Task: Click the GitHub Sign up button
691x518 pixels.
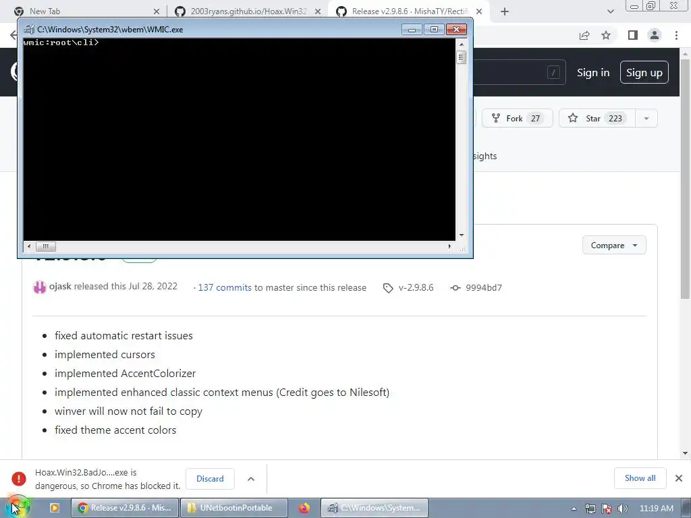Action: 644,72
